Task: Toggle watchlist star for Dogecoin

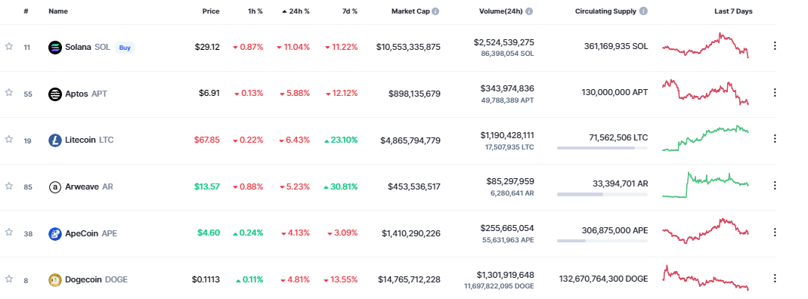Action: pyautogui.click(x=9, y=279)
